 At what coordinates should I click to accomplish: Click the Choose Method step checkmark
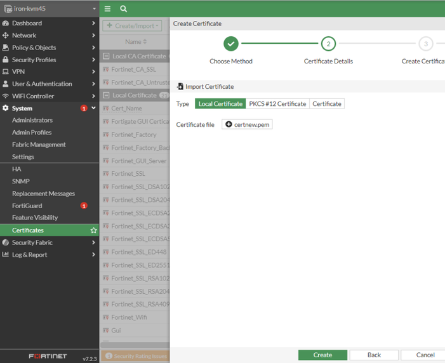click(x=230, y=44)
